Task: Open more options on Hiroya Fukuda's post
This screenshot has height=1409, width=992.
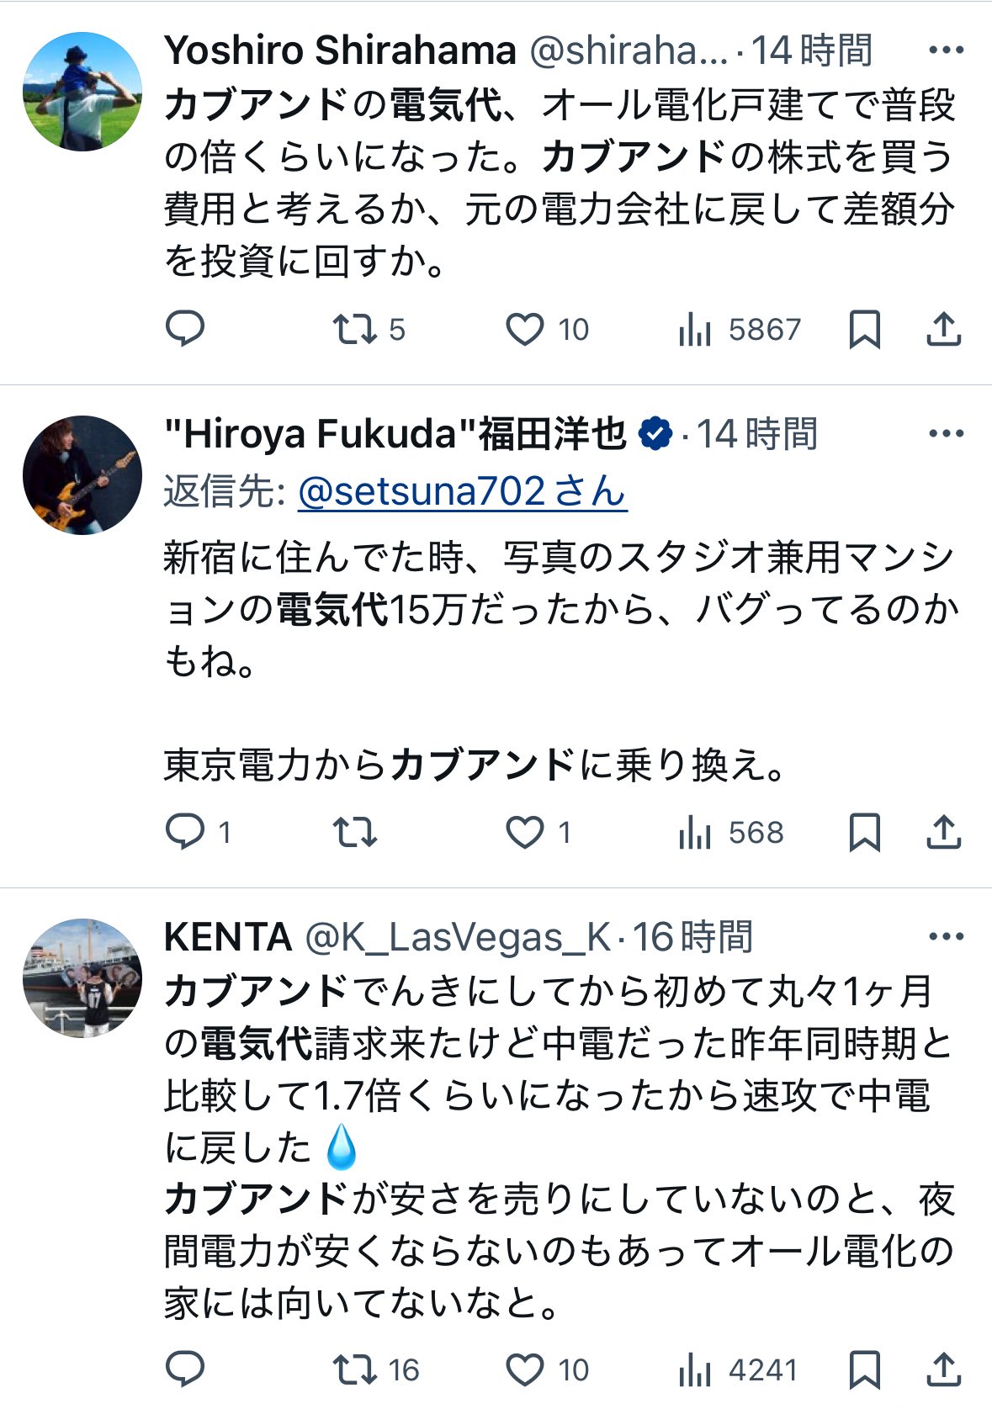Action: click(946, 434)
